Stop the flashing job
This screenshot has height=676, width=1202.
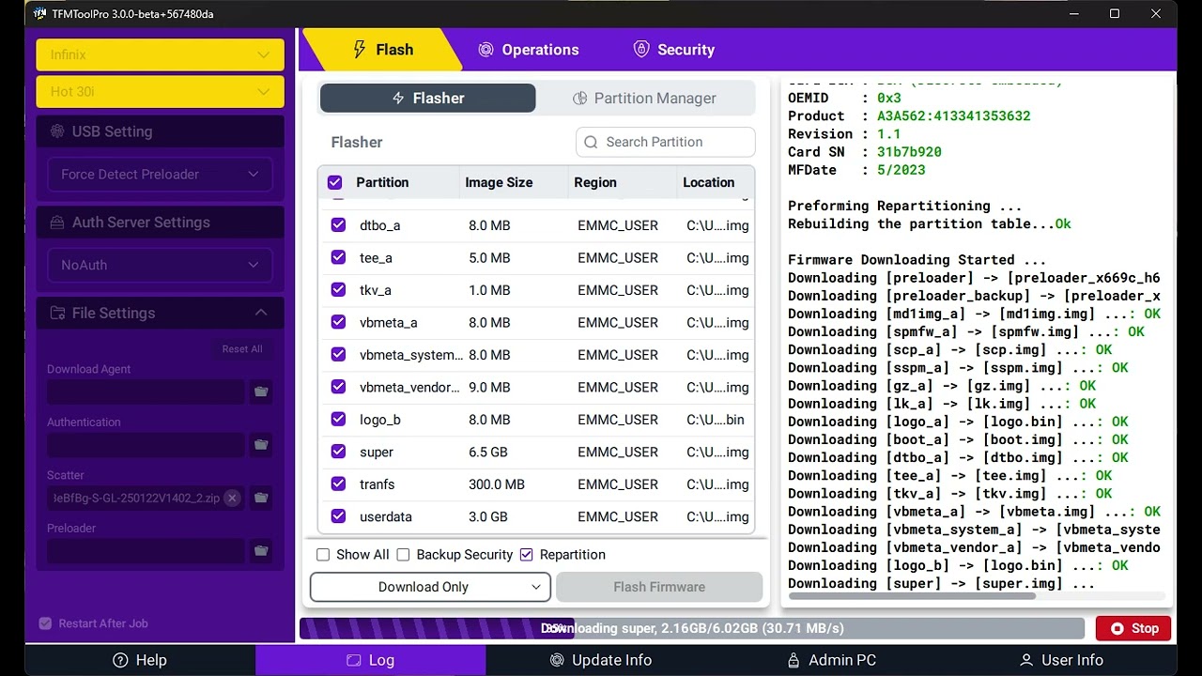[x=1133, y=628]
